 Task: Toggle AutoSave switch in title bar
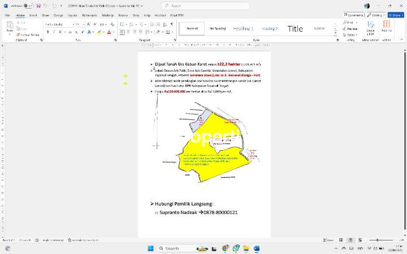[x=28, y=6]
